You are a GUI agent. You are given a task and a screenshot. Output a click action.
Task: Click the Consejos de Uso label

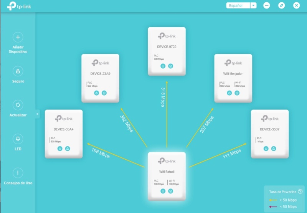[18, 183]
